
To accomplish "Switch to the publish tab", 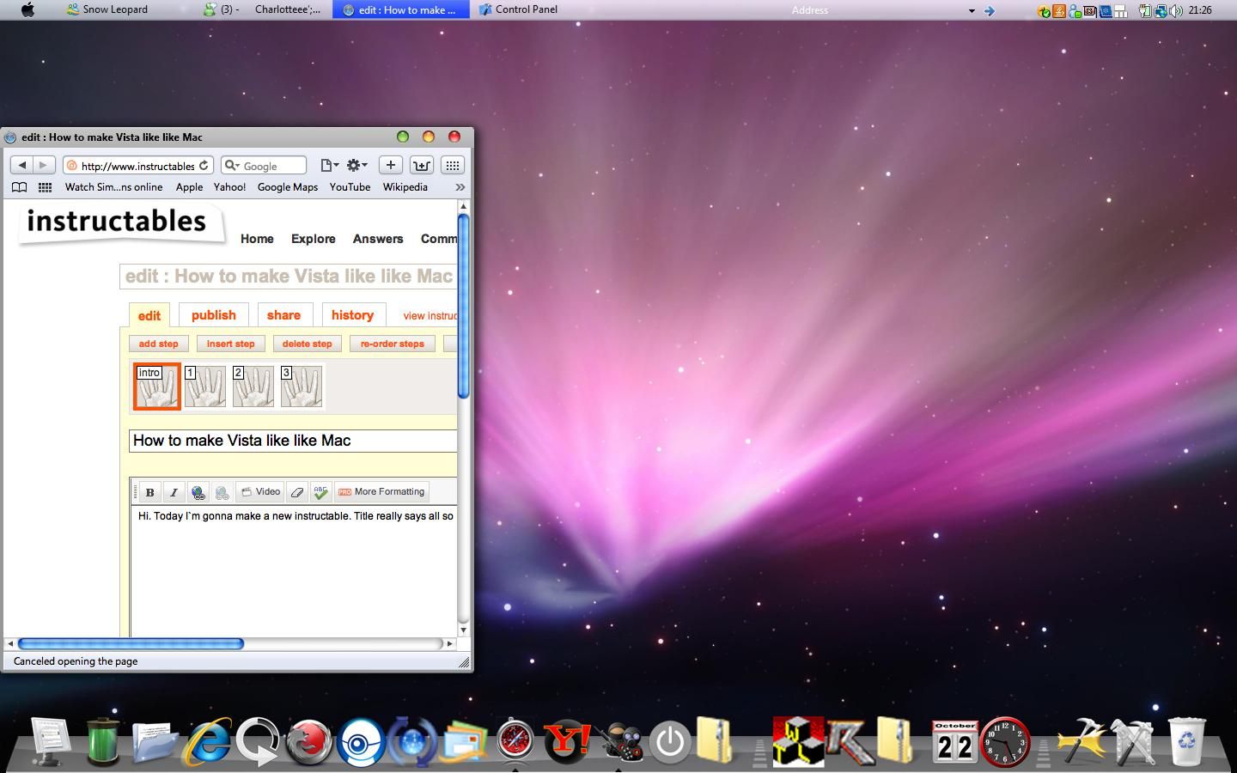I will point(213,314).
